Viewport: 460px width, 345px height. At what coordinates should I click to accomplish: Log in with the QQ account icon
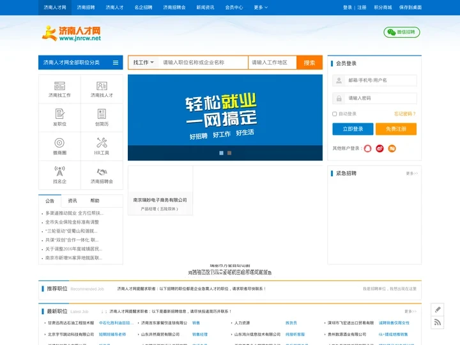pos(367,148)
